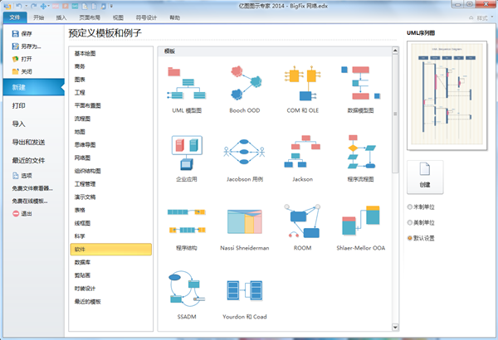Open the UML 模型图 template
The height and width of the screenshot is (340, 498).
187,90
